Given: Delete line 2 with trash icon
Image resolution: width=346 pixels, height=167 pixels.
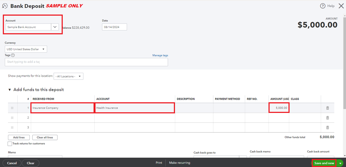Looking at the screenshot, I should click(327, 117).
